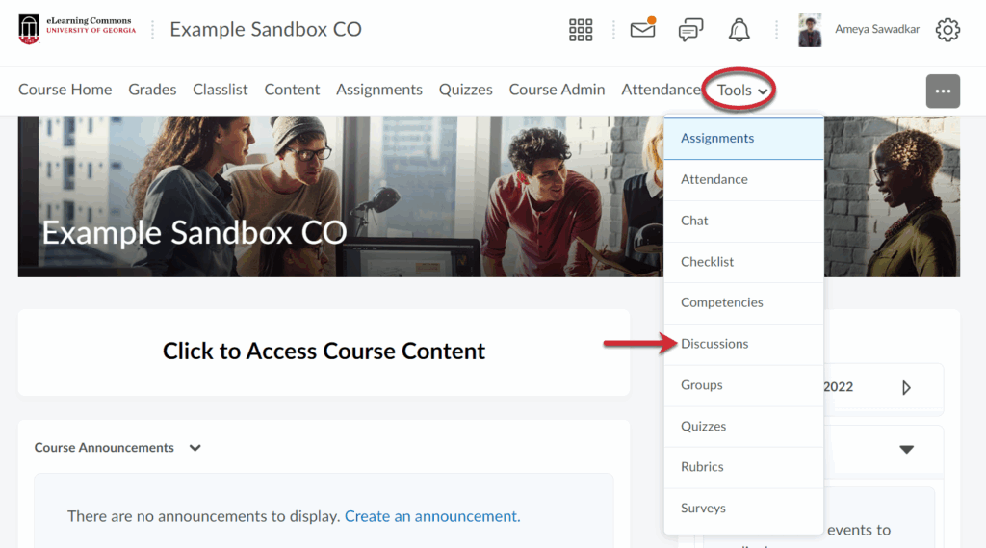Screen dimensions: 986x548
Task: Open the subscription alerts chat bubble icon
Action: [690, 30]
